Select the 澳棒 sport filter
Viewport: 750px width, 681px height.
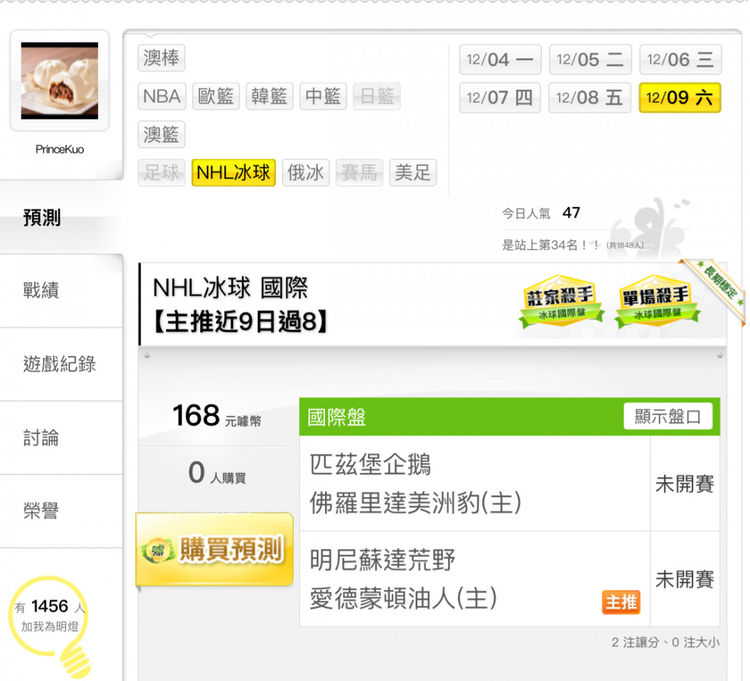161,58
